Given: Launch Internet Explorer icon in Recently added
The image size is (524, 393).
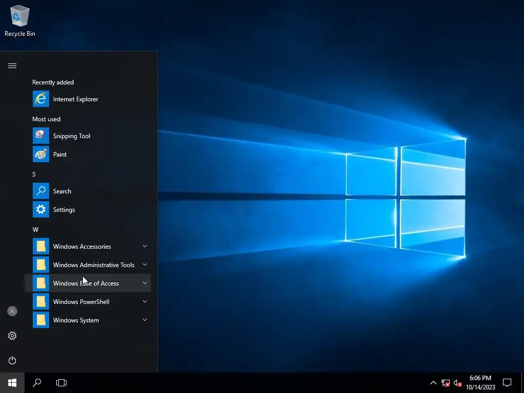Looking at the screenshot, I should point(41,99).
